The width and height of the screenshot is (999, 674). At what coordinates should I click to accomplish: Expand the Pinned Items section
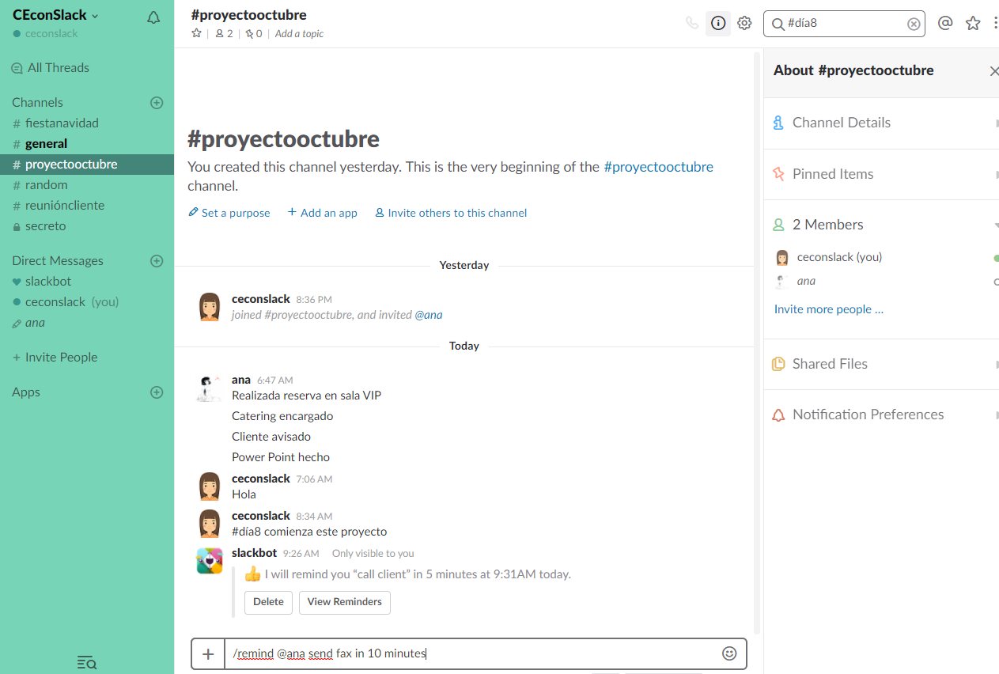[881, 174]
